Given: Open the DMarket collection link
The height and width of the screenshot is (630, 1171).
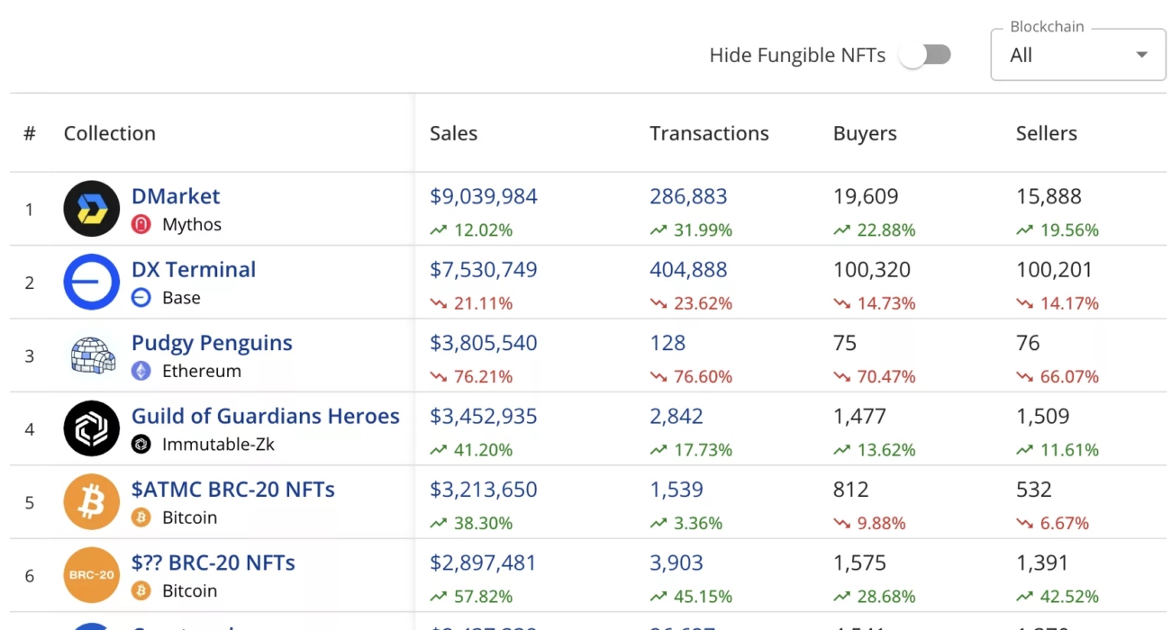Looking at the screenshot, I should point(176,196).
